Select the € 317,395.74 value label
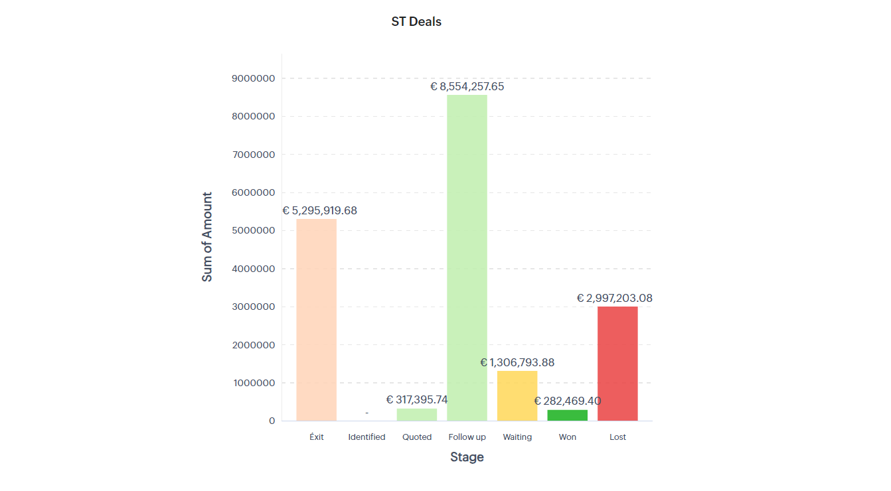Screen dimensions: 891x491 [417, 399]
